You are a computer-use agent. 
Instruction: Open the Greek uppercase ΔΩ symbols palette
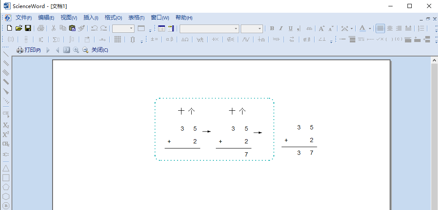184,39
